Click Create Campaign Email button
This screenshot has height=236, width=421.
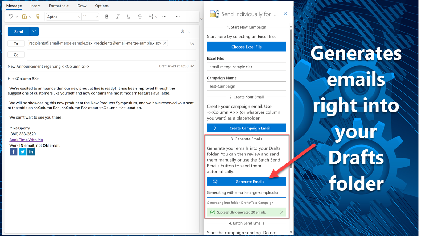tap(247, 128)
